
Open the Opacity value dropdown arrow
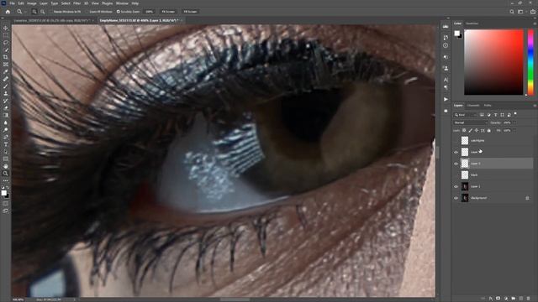[x=514, y=122]
